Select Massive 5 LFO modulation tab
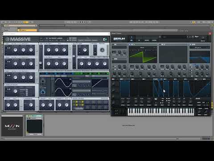214x161 pixels. [x=78, y=74]
